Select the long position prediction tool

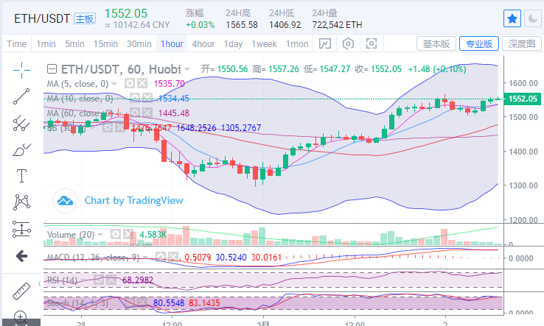21,229
